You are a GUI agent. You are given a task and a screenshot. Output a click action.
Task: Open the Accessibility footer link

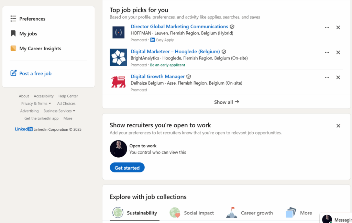click(44, 96)
